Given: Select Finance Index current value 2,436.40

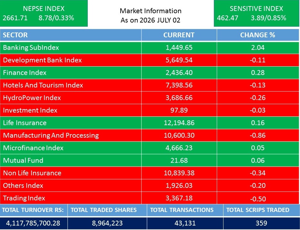Looking at the screenshot, I should (179, 73).
